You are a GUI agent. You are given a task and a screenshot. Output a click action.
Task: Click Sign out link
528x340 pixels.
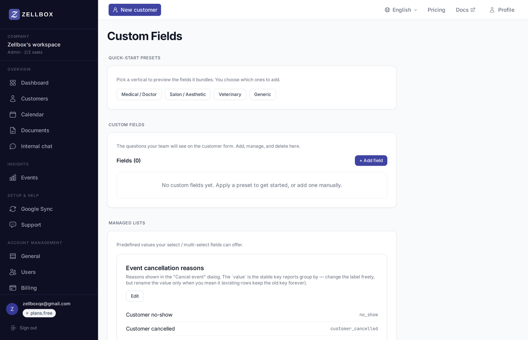coord(24,328)
